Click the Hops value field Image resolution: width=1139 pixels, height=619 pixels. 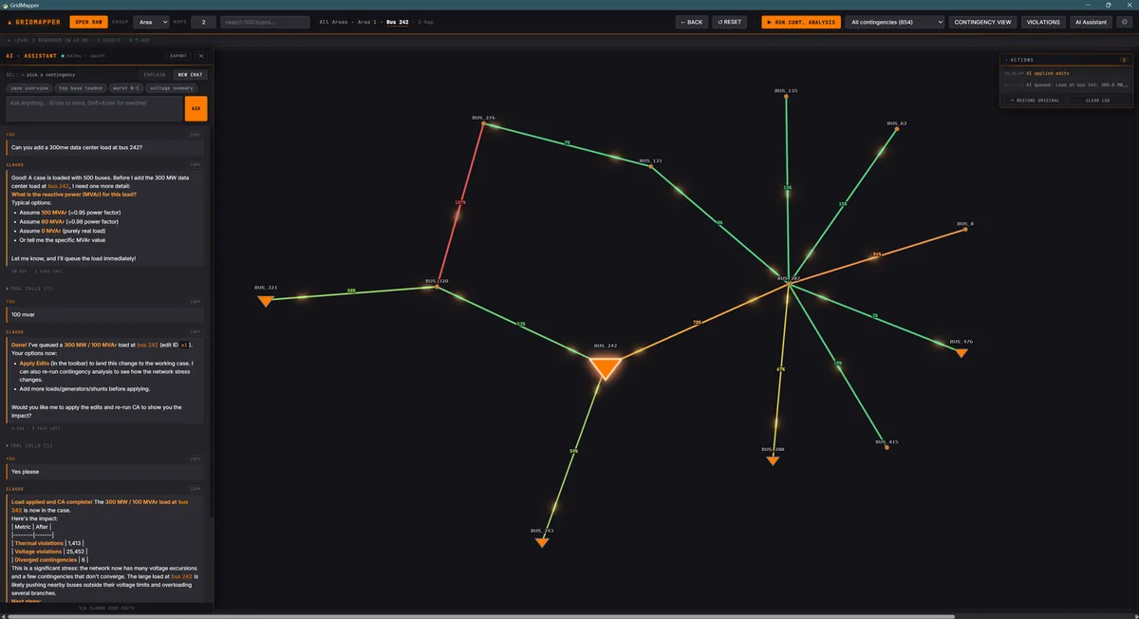point(203,22)
